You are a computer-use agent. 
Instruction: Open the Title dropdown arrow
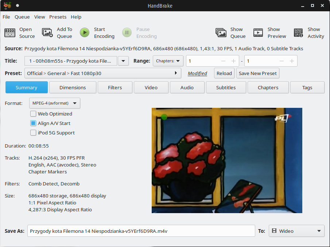[123, 61]
